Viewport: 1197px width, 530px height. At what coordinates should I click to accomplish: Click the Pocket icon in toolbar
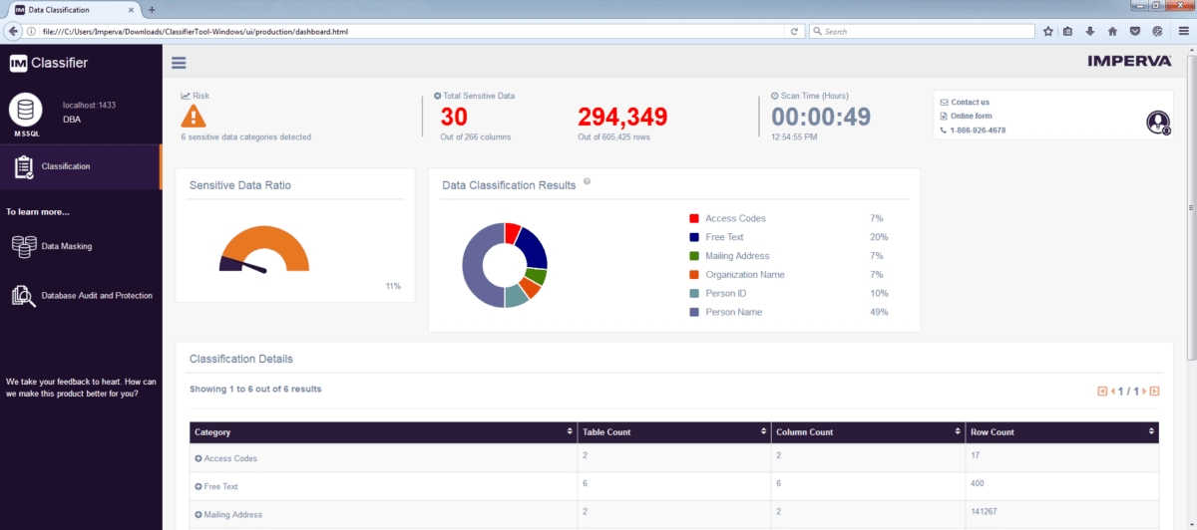tap(1134, 31)
